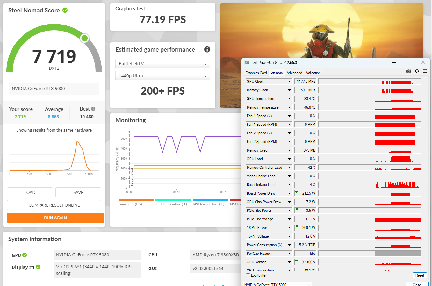Click the 33.4 °C GPU Temperature value

305,99
